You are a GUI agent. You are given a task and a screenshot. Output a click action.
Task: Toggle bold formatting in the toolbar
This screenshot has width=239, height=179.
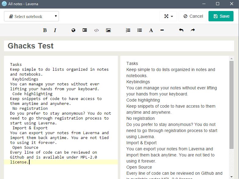45,30
